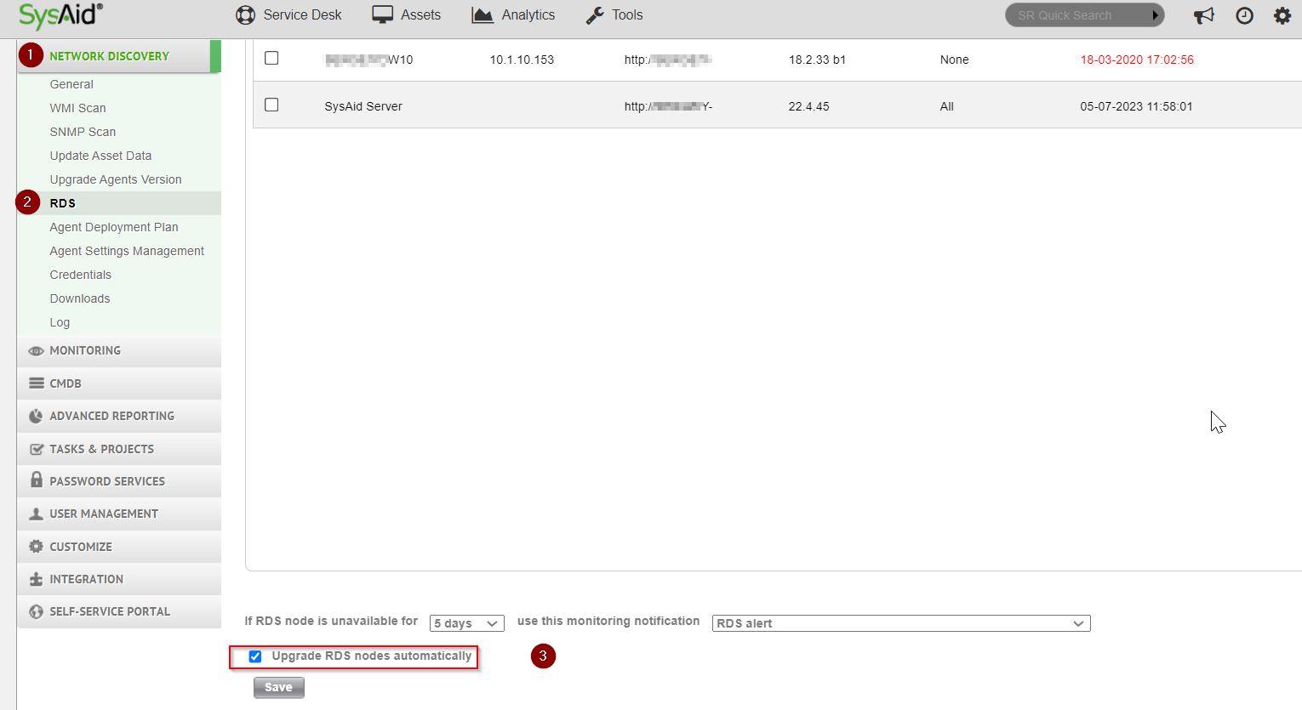Select the W10 RDS node checkbox
The height and width of the screenshot is (710, 1302).
click(271, 58)
